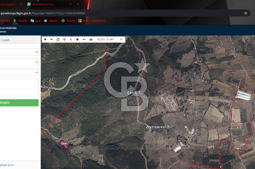Image resolution: width=255 pixels, height=169 pixels.
Task: Expand the third dropdown in query panel
Action: pos(19,72)
